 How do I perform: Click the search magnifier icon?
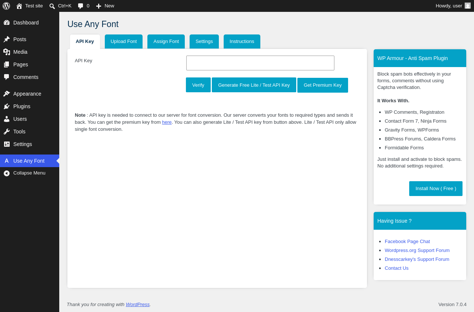[52, 6]
